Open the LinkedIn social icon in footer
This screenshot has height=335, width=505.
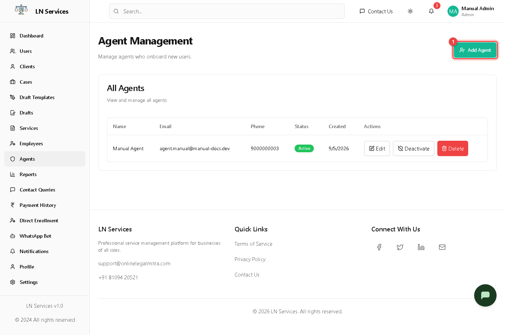coord(421,247)
